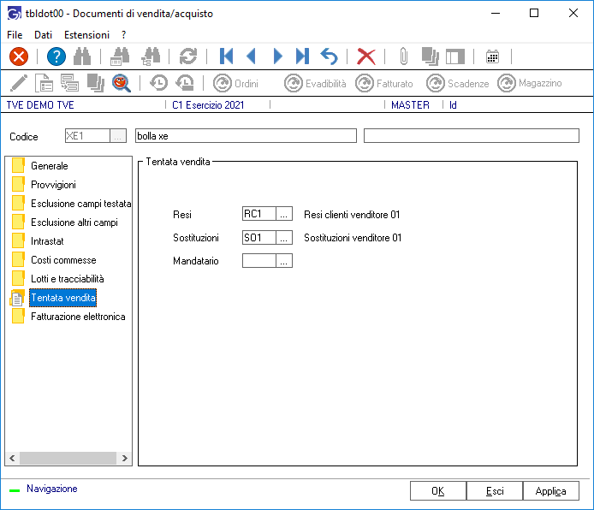
Task: Click the Resi code input field
Action: pos(258,214)
